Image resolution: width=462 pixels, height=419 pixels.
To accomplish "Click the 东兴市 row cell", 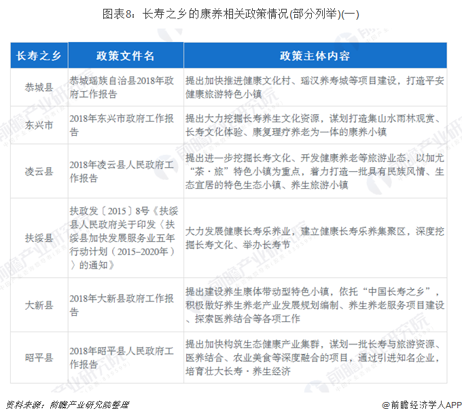I will click(x=39, y=125).
